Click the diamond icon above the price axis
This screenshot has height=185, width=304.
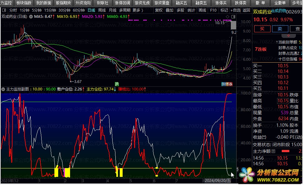(x=228, y=17)
